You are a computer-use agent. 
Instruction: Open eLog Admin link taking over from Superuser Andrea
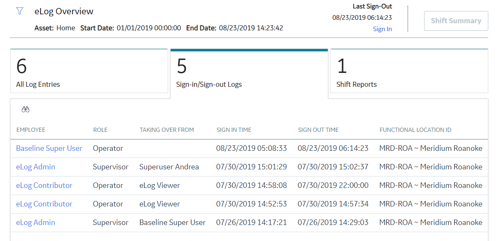35,167
